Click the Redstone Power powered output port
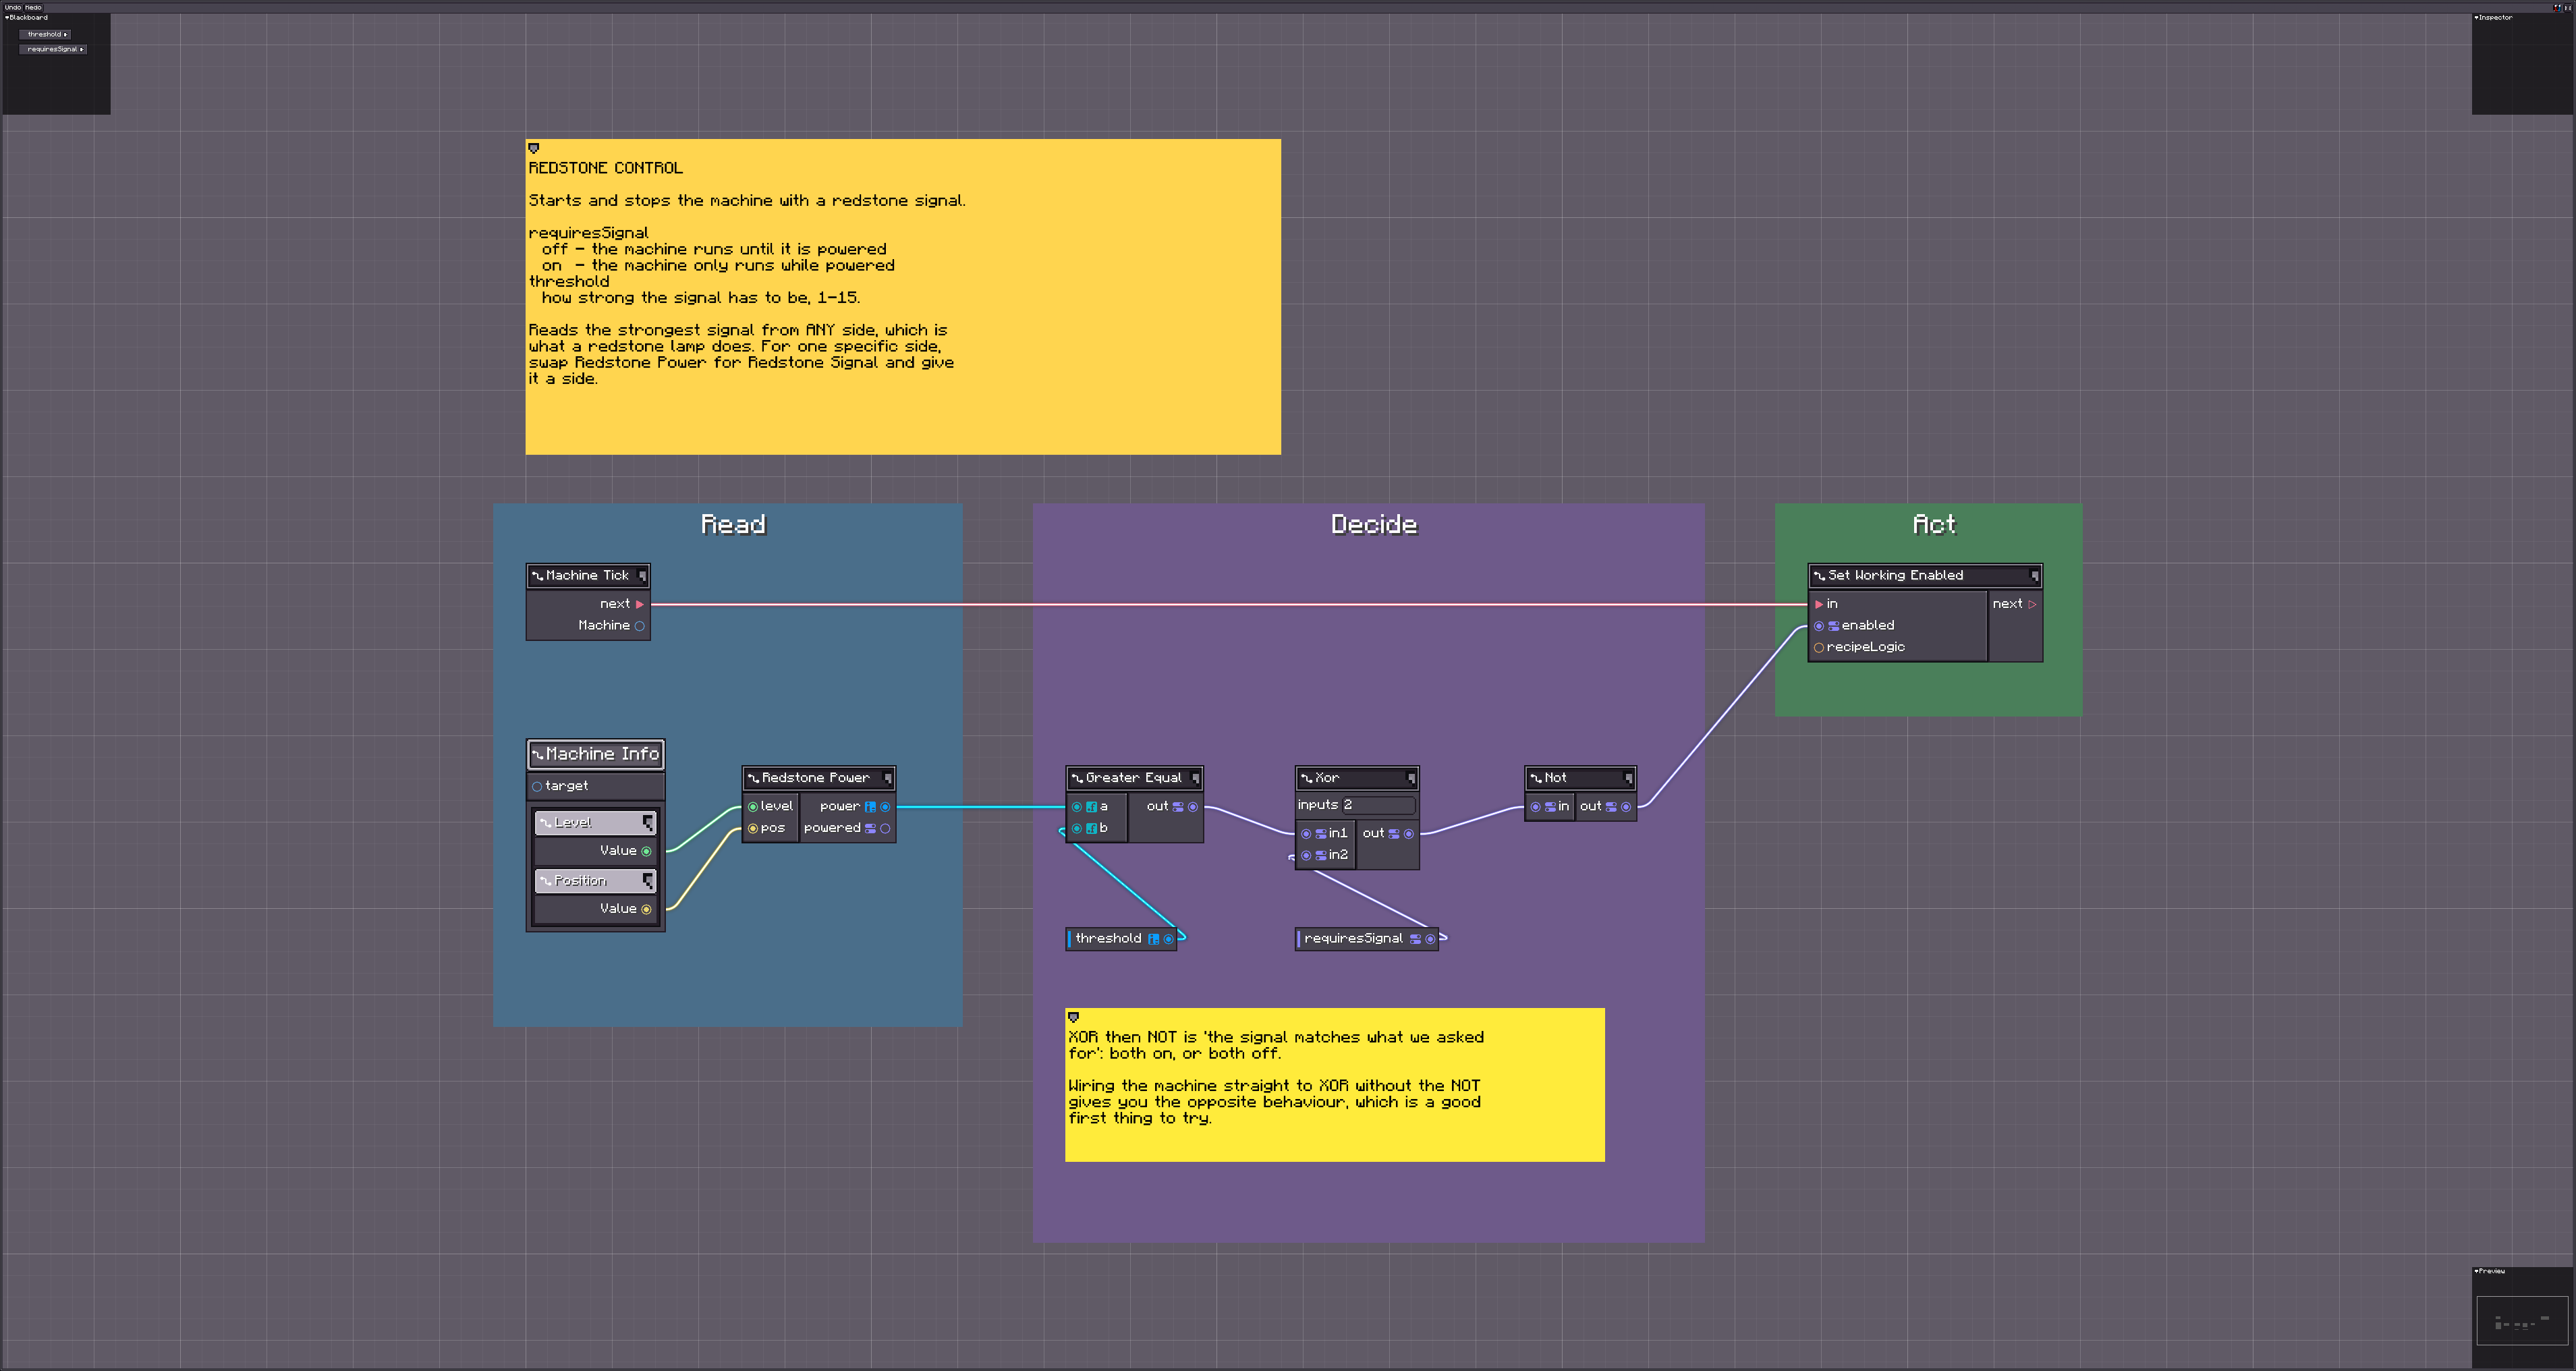The image size is (2576, 1371). (x=885, y=828)
